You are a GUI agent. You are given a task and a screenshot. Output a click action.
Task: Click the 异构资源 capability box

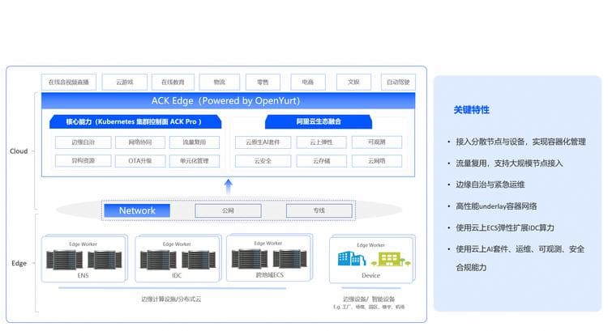point(83,161)
